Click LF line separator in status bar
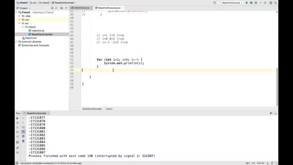 253,163
